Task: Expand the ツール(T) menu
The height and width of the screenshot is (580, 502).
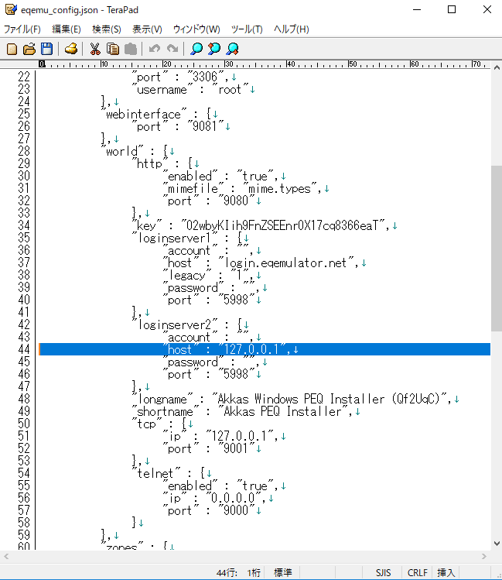Action: 247,29
